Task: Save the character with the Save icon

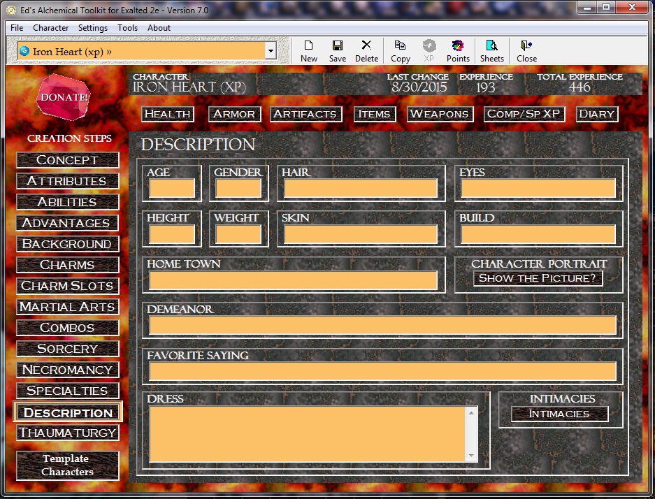Action: coord(338,51)
